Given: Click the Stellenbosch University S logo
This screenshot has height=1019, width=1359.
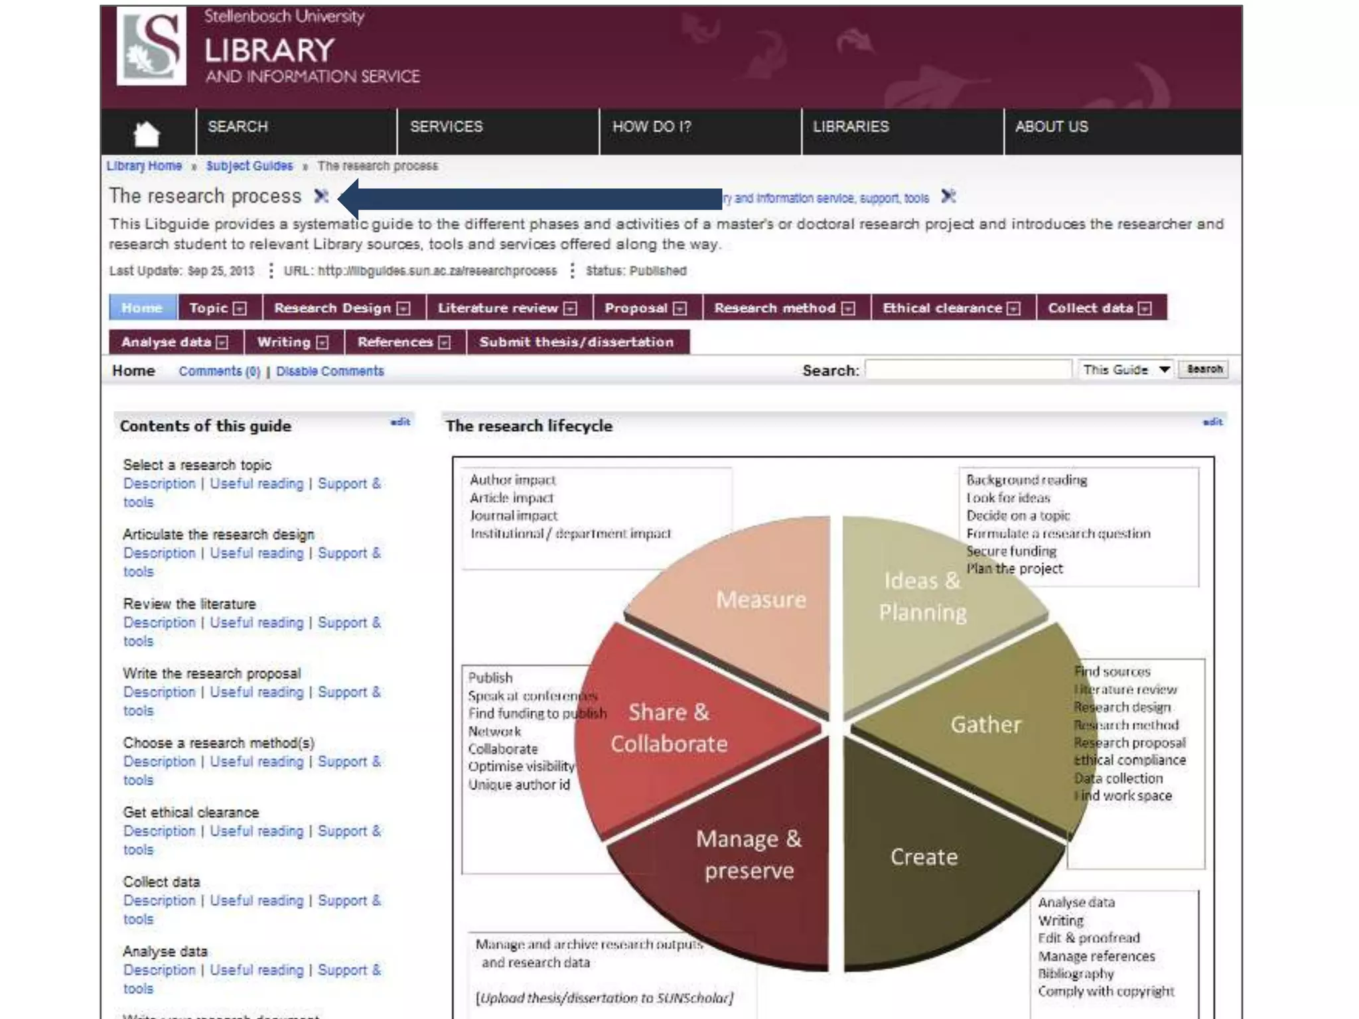Looking at the screenshot, I should [152, 46].
